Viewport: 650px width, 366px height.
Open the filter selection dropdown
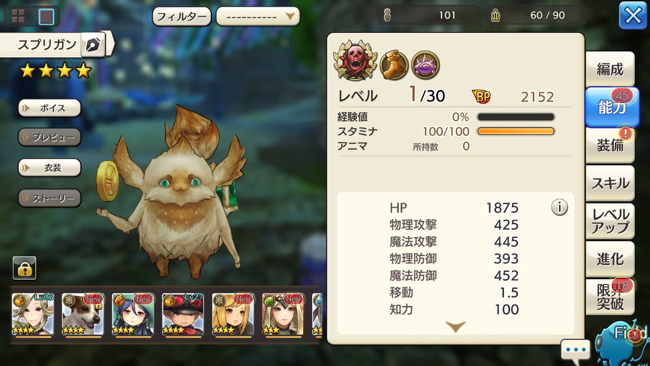tap(258, 17)
